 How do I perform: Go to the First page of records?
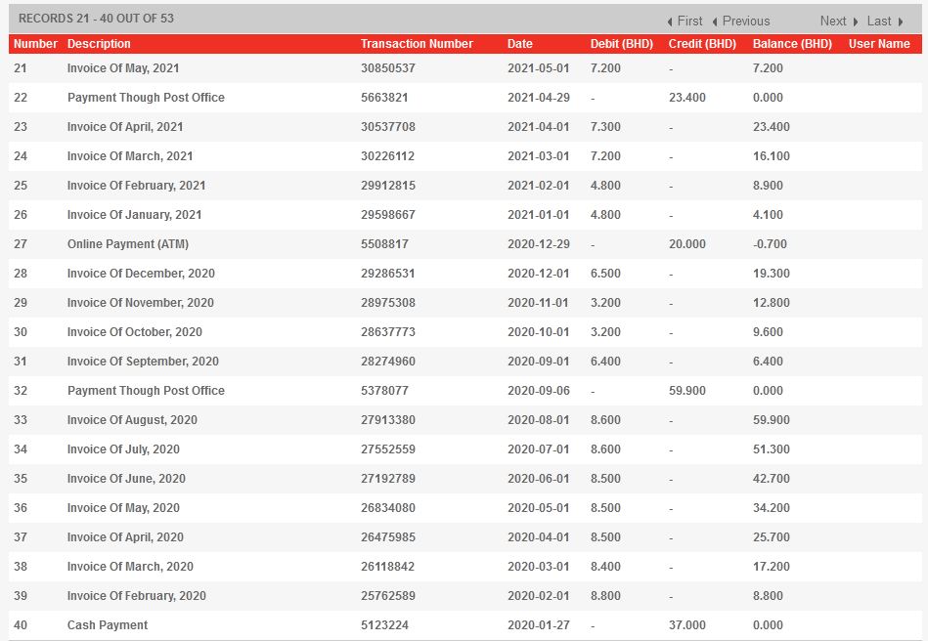tap(689, 21)
